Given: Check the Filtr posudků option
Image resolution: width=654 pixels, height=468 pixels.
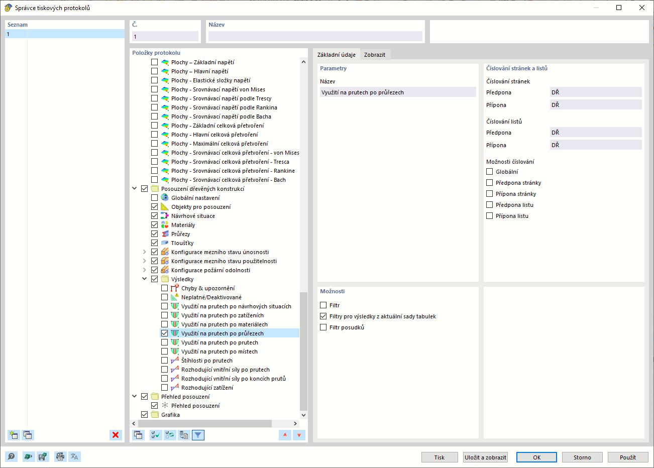Looking at the screenshot, I should pyautogui.click(x=323, y=327).
